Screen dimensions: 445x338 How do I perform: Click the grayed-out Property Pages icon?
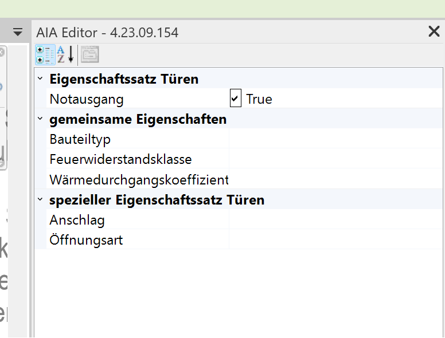point(89,54)
